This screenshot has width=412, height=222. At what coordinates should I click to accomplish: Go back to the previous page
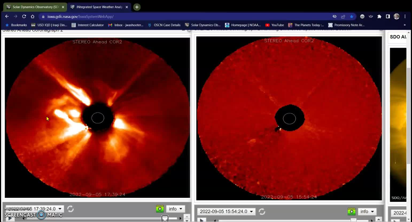click(x=7, y=17)
